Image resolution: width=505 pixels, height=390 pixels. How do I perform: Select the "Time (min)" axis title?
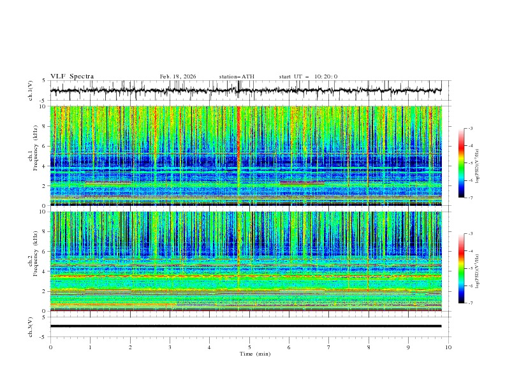coord(255,354)
